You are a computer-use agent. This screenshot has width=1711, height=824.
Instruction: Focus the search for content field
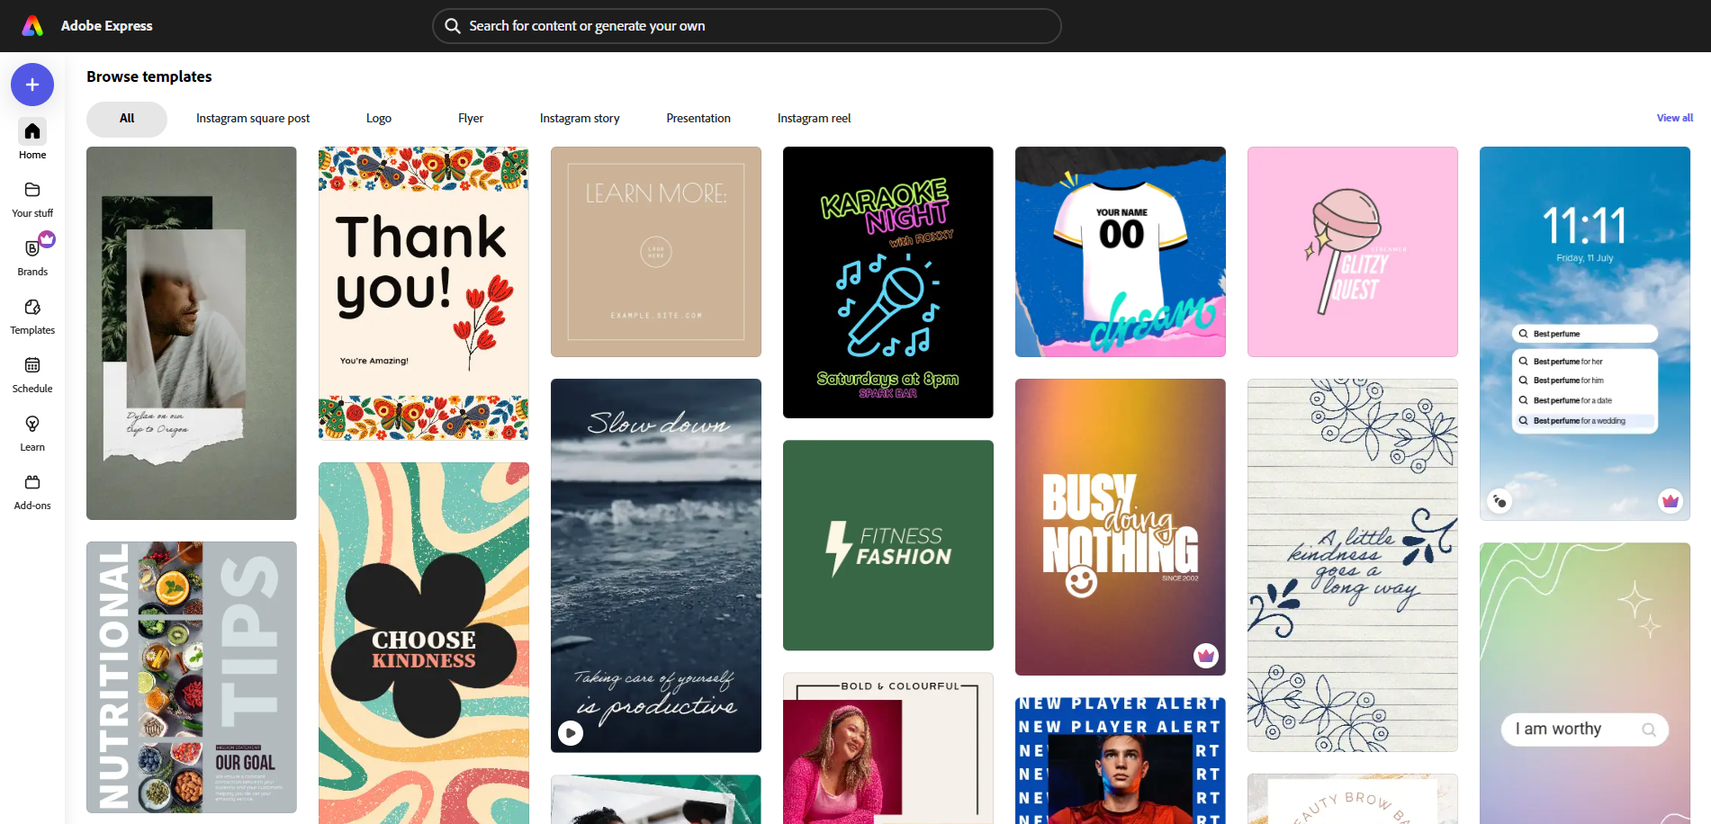[x=747, y=26]
